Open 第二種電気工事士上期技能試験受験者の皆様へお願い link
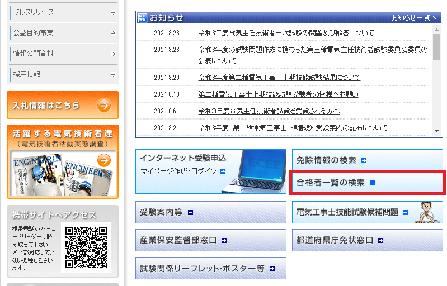Screen dimensions: 447x286 click(278, 94)
